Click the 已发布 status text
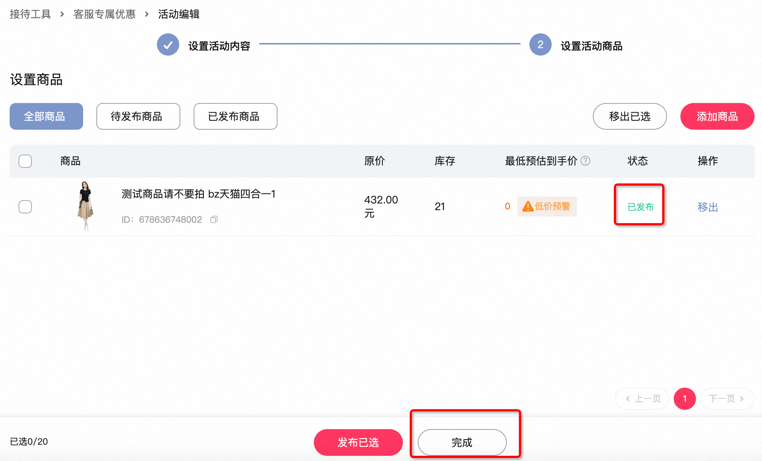Viewport: 762px width, 461px height. pyautogui.click(x=641, y=207)
